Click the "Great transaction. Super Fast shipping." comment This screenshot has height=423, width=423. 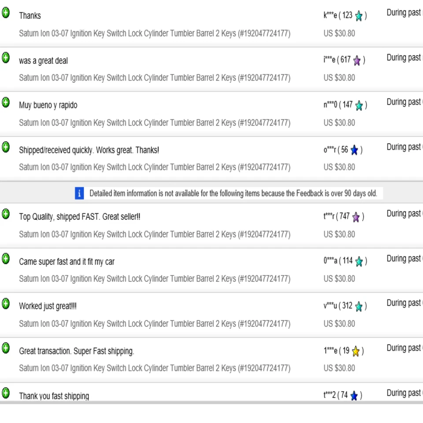tap(76, 351)
